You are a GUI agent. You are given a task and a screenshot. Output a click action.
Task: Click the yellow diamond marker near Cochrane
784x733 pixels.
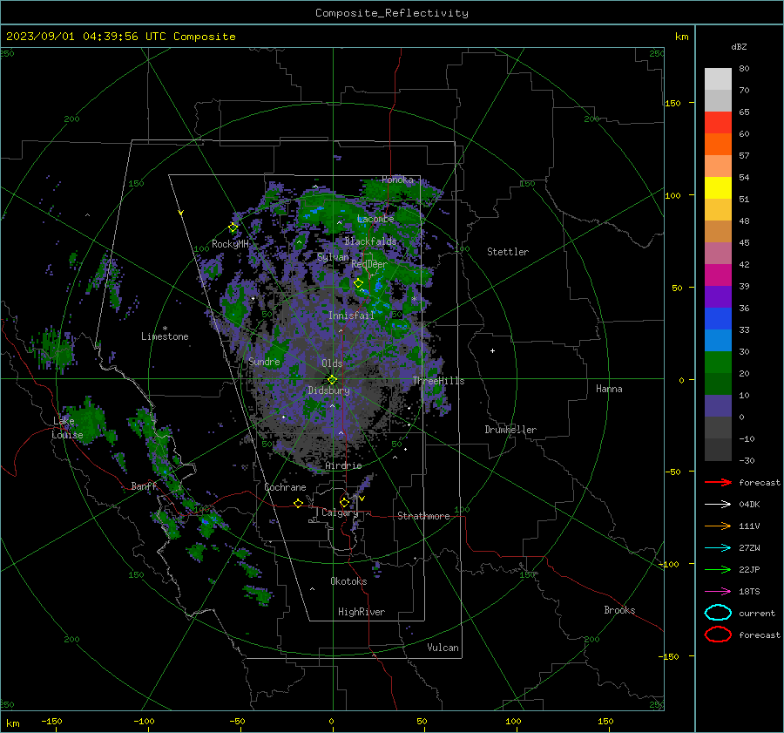pos(298,503)
